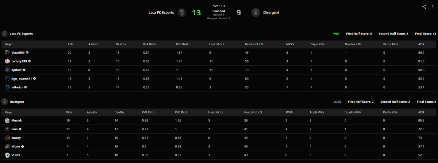Click opdust ADR value 90.3

(421, 70)
